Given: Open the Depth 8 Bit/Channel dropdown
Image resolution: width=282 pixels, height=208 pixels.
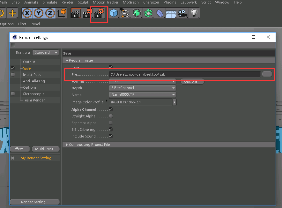Looking at the screenshot, I should 143,88.
